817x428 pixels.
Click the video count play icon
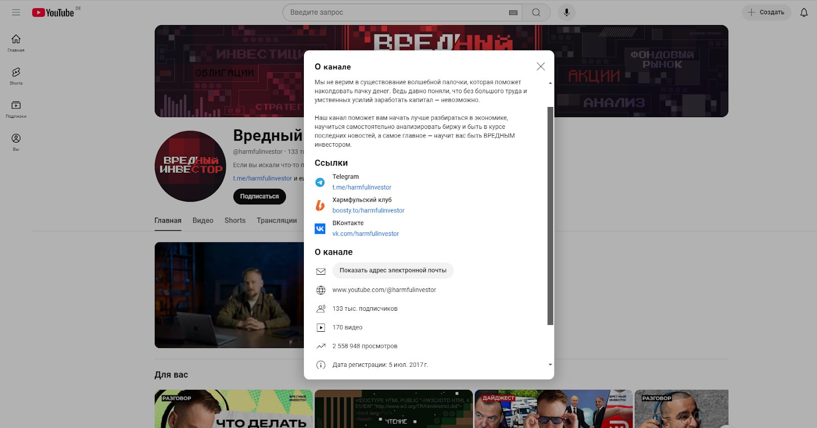321,328
